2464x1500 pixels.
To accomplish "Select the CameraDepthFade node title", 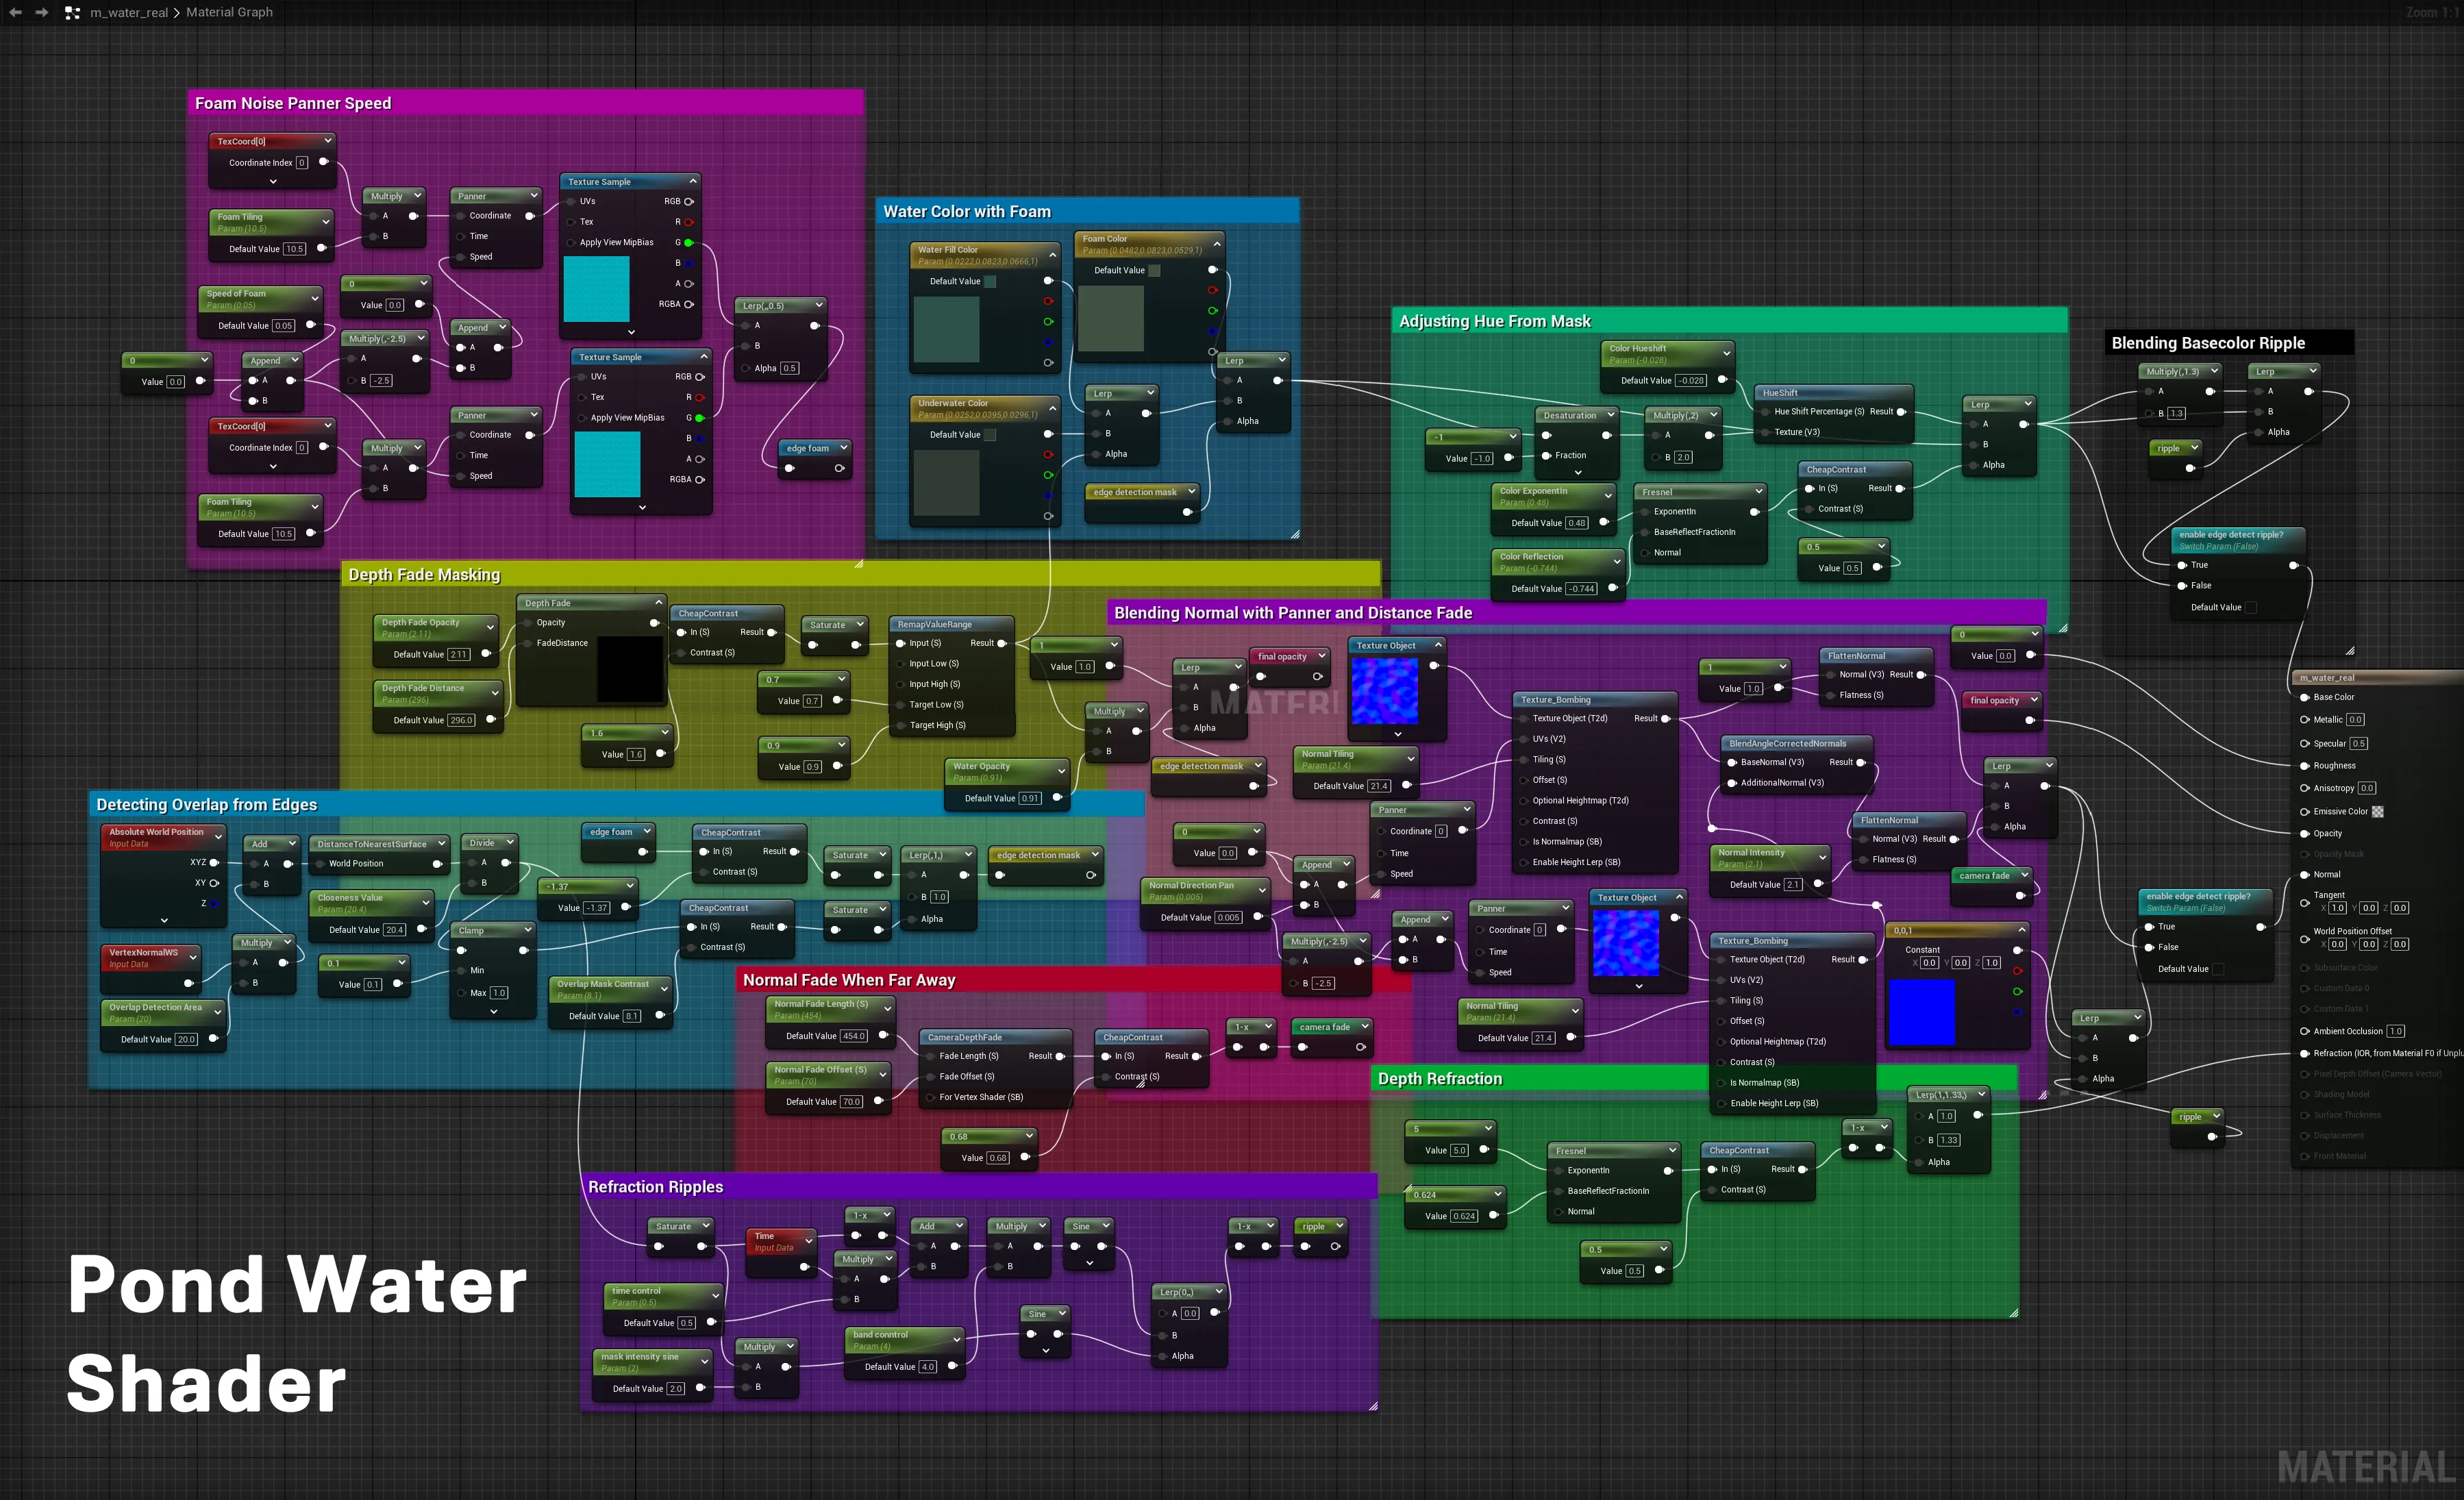I will click(x=964, y=1037).
